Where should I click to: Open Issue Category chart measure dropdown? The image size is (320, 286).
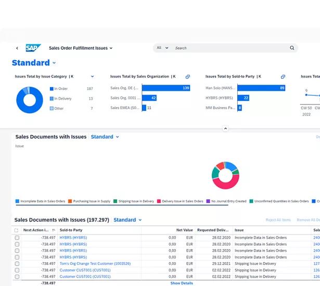pyautogui.click(x=93, y=76)
